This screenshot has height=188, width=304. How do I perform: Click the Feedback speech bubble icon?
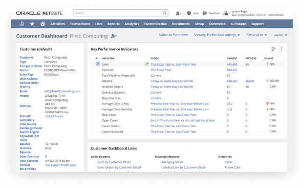pos(205,13)
